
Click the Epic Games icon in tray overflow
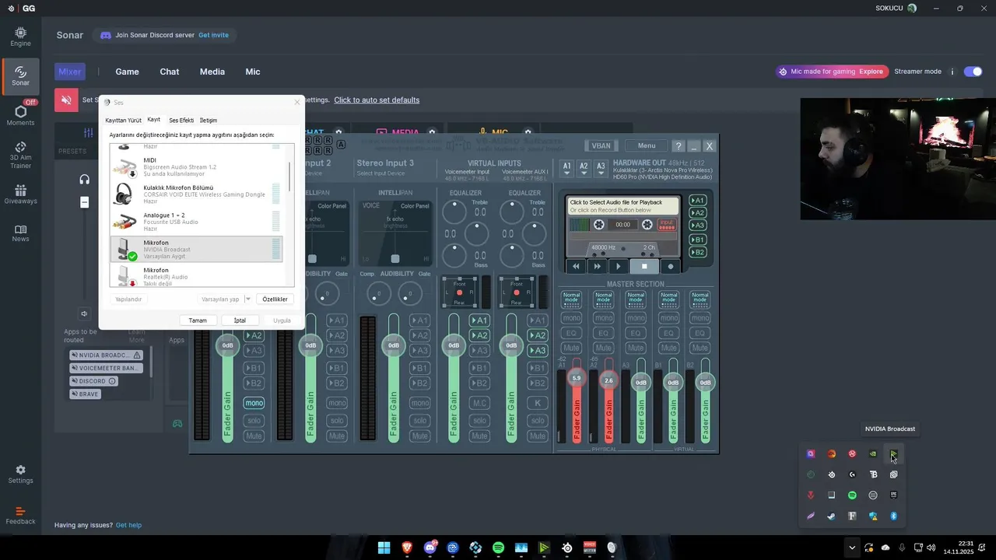[893, 495]
